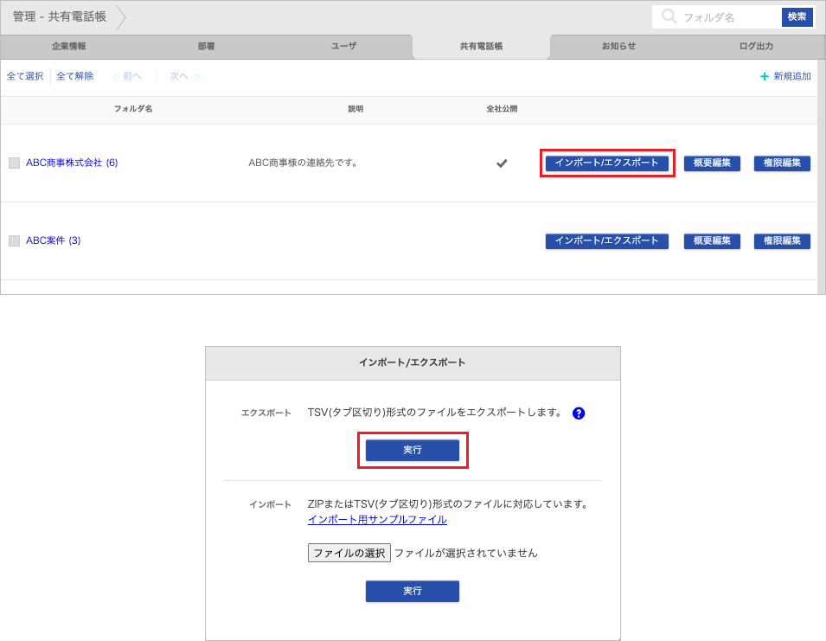Viewport: 826px width, 641px height.
Task: Click 権限編集 for ABC商事株式会社 folder
Action: pos(782,163)
